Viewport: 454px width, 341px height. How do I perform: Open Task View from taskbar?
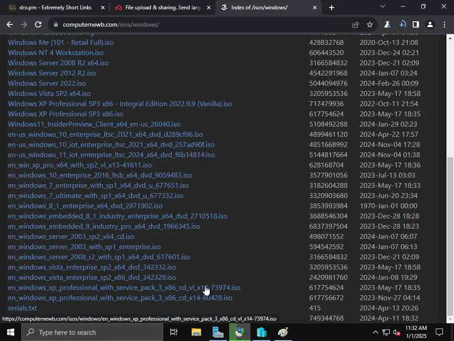coord(173,332)
